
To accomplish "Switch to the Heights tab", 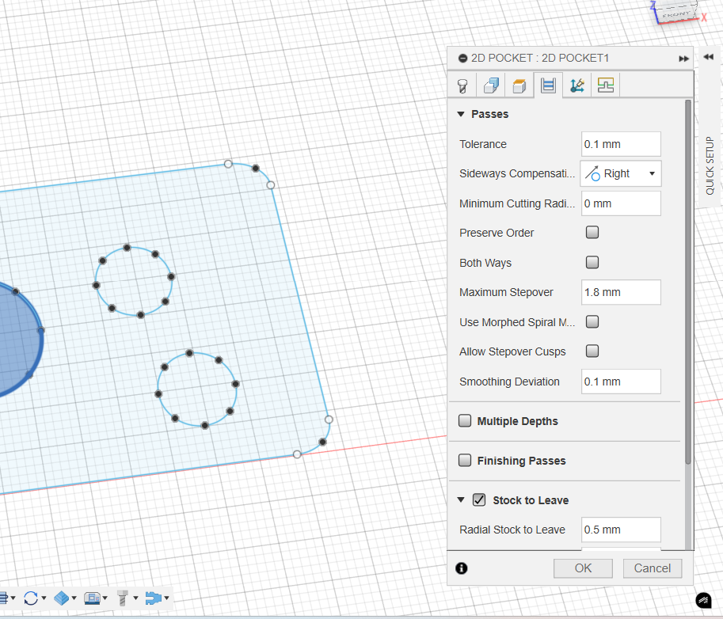I will (519, 85).
